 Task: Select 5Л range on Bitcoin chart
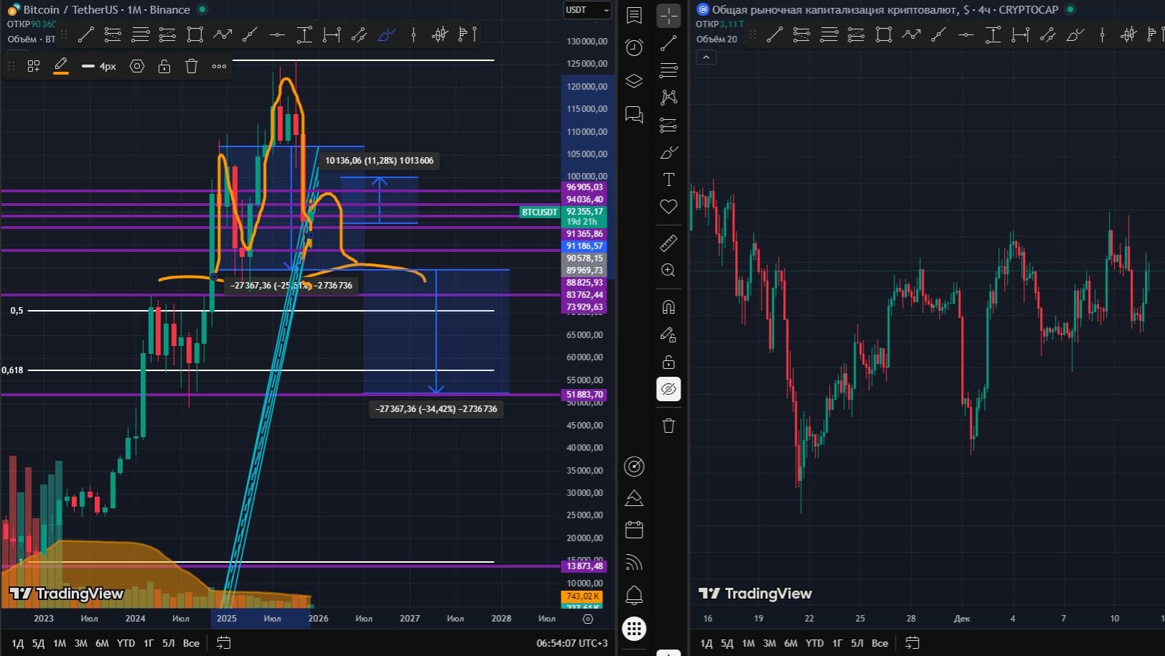click(x=168, y=643)
